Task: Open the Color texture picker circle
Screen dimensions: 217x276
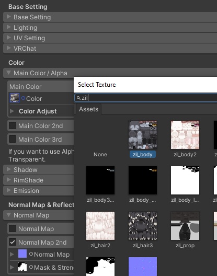Action: [x=23, y=98]
